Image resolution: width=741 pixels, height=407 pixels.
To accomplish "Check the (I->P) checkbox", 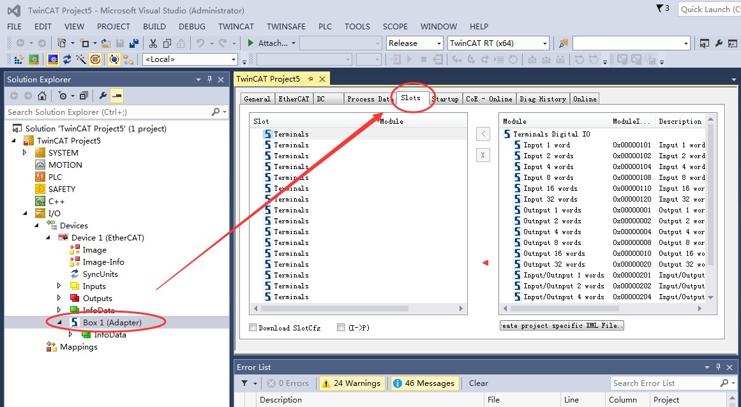I will tap(341, 328).
